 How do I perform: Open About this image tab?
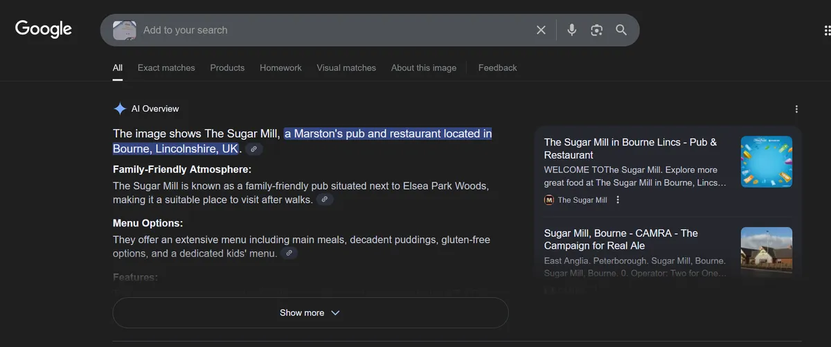(424, 68)
